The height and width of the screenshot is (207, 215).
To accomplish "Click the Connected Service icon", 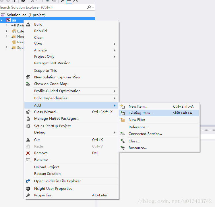I will pyautogui.click(x=123, y=134).
